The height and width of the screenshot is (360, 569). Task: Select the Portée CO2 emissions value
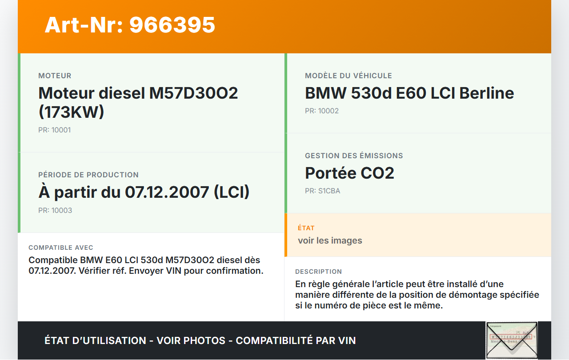pos(349,173)
